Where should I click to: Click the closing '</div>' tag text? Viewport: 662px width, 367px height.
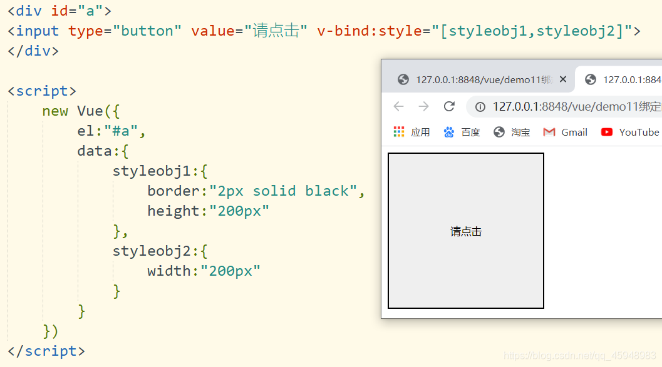coord(33,51)
